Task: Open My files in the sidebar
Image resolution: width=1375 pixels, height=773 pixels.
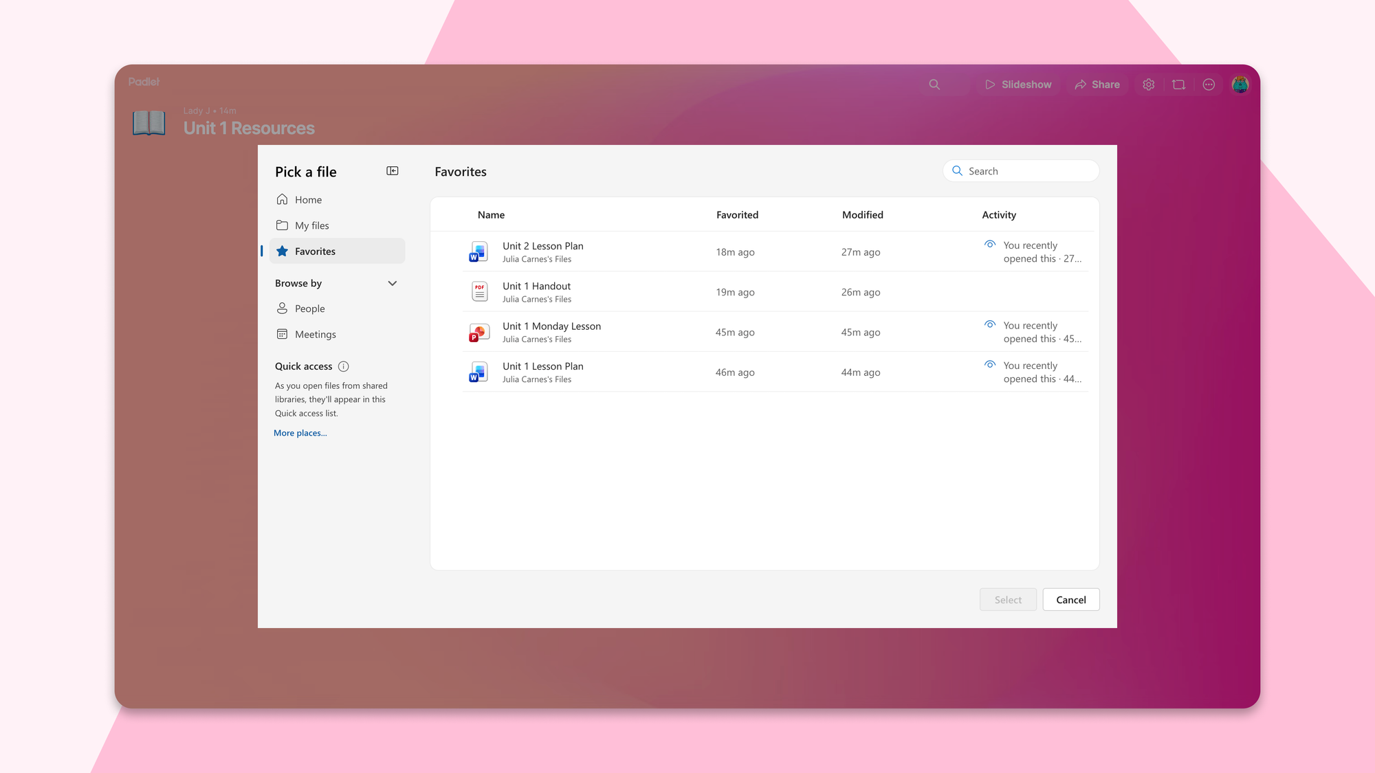Action: (x=311, y=225)
